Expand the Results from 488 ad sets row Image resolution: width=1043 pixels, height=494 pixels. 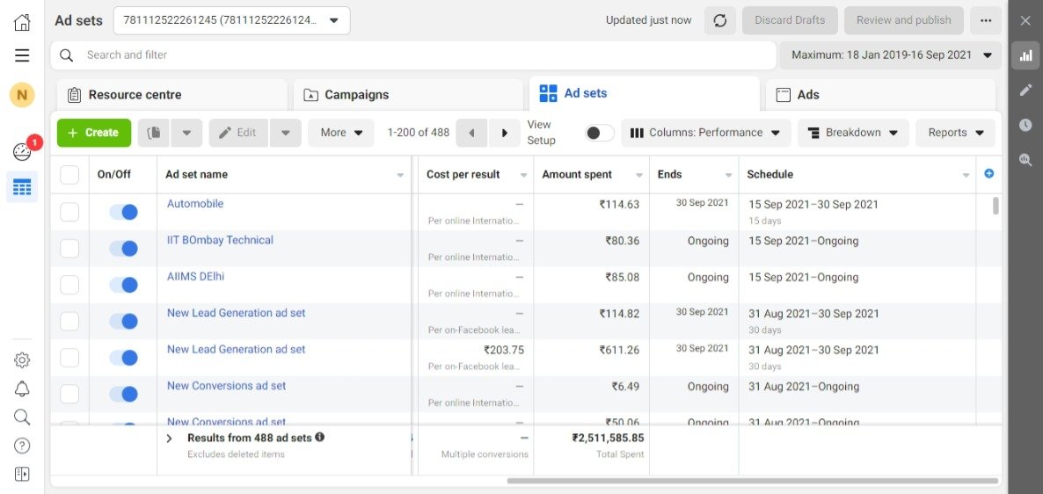169,438
